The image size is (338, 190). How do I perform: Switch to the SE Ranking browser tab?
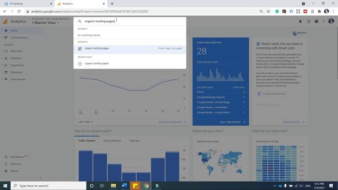coord(27,4)
